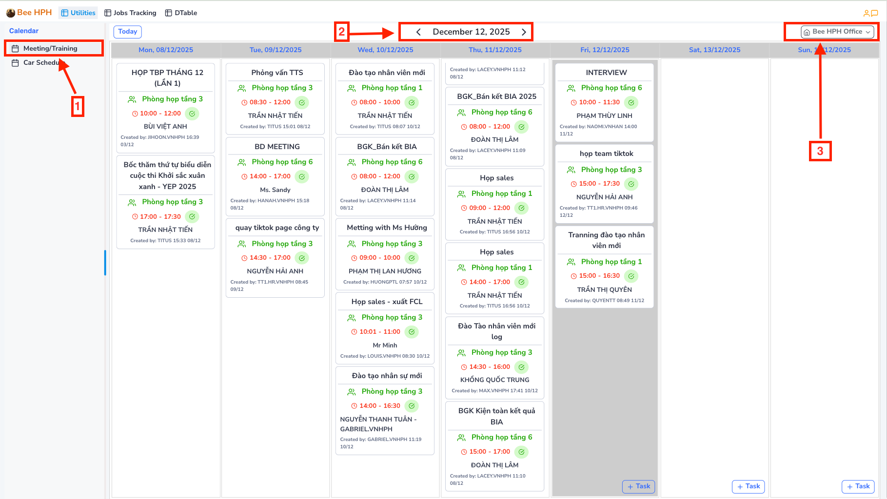This screenshot has height=499, width=887.
Task: Click the clock icon on Phỏng vấn TTS card
Action: 244,102
